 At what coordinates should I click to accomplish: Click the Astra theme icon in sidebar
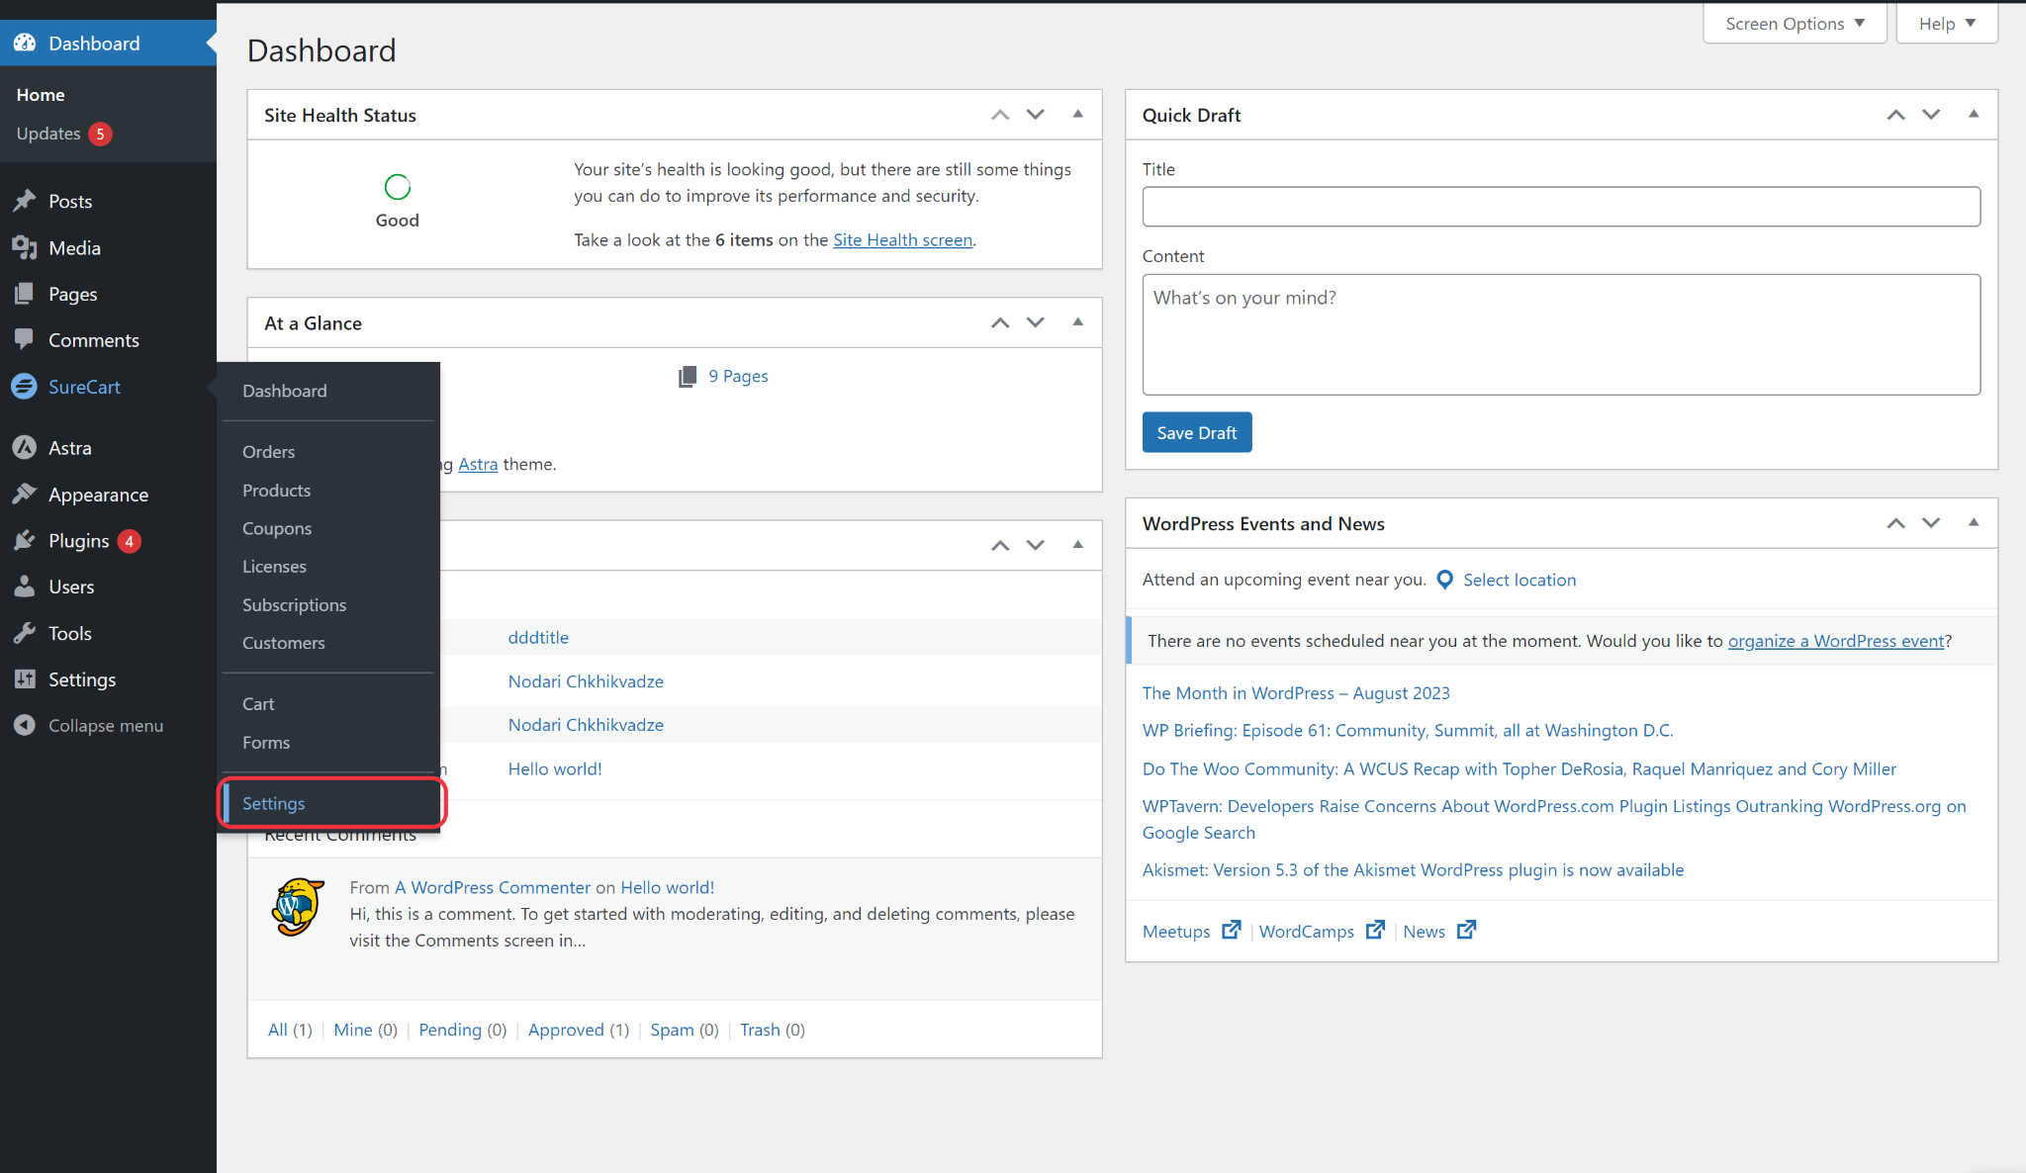coord(25,448)
